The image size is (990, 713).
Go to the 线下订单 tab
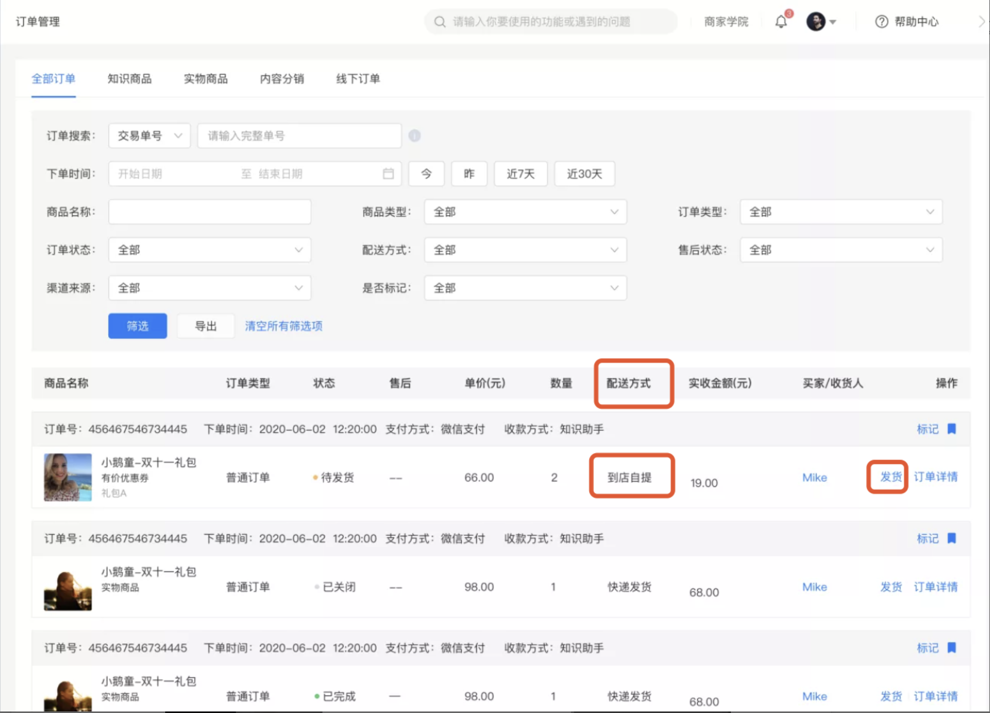[x=358, y=79]
